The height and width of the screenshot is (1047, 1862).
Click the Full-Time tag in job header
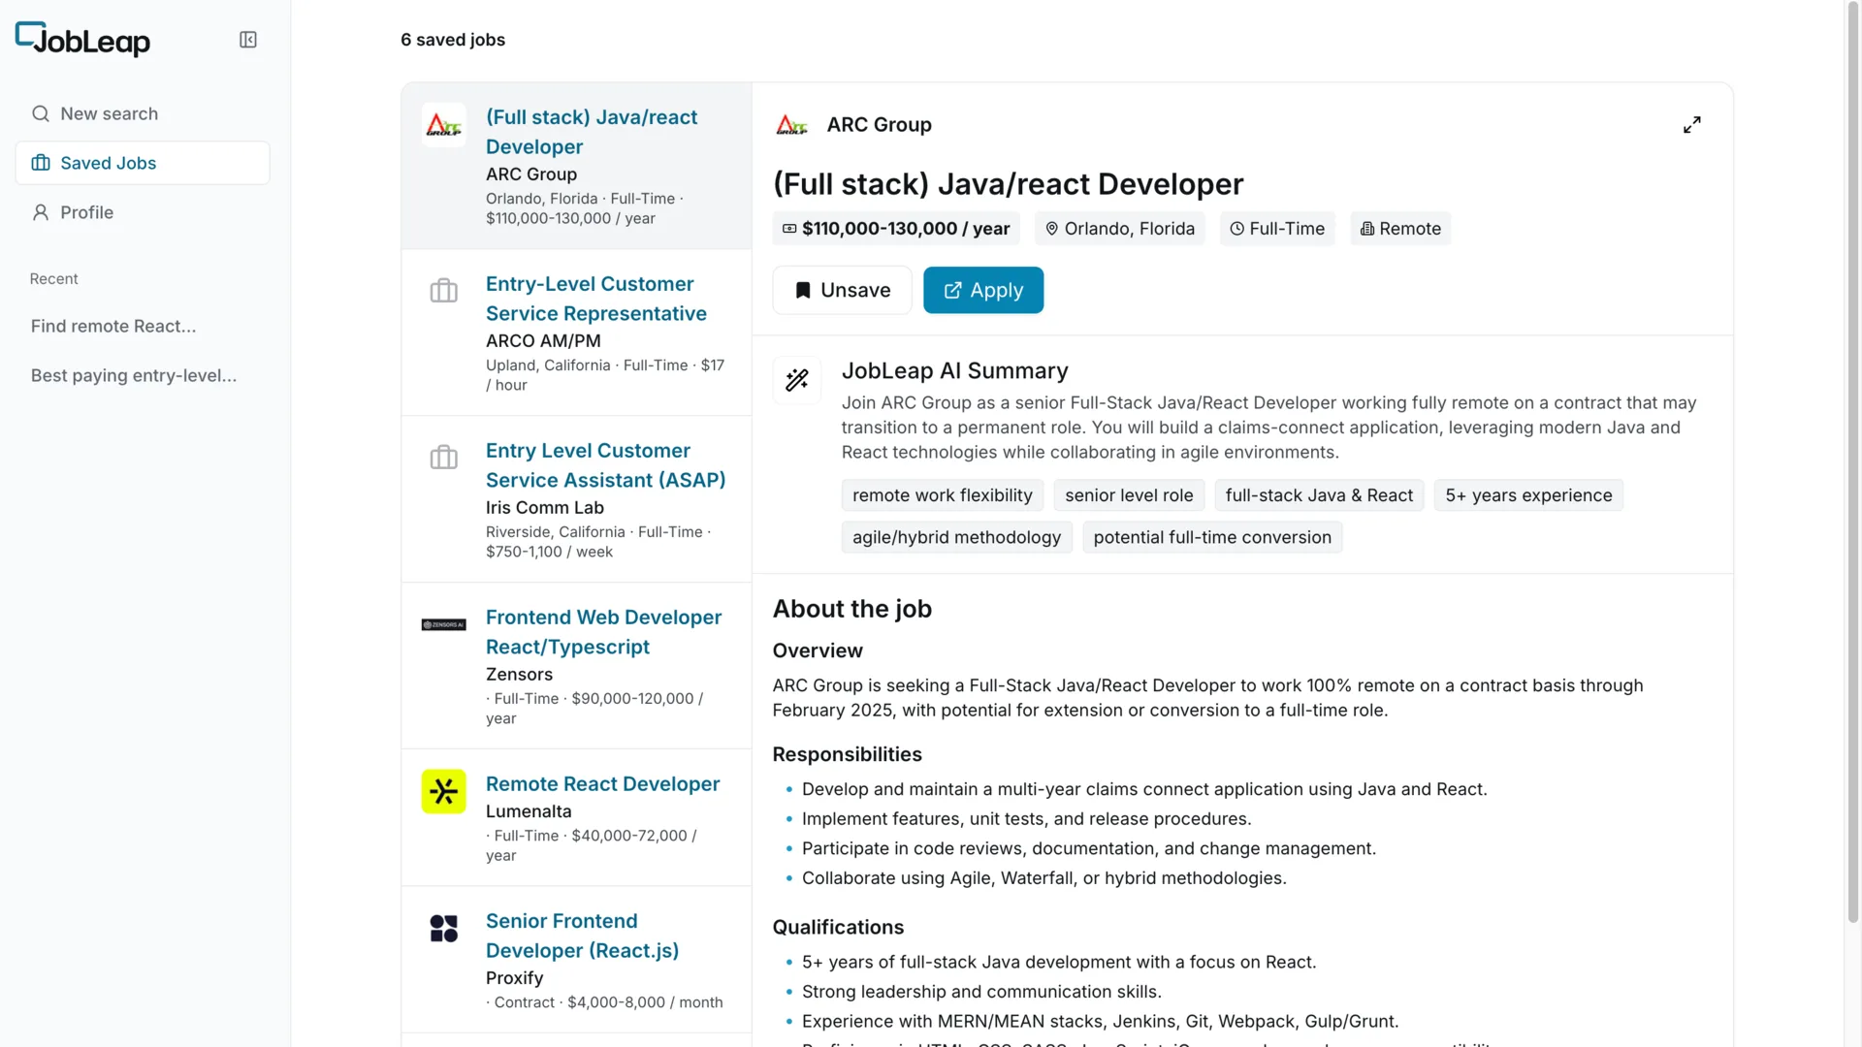[1277, 229]
